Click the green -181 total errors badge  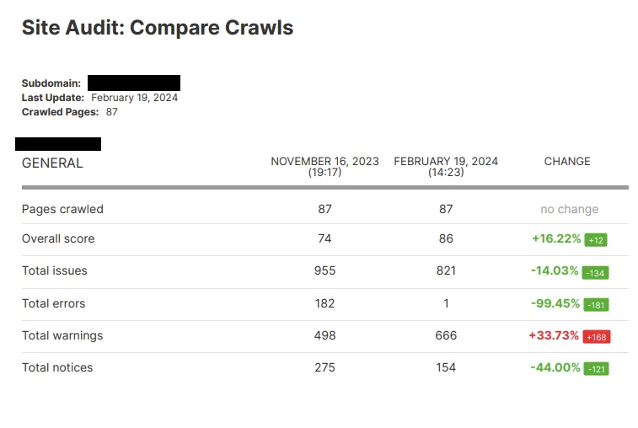[x=596, y=305]
